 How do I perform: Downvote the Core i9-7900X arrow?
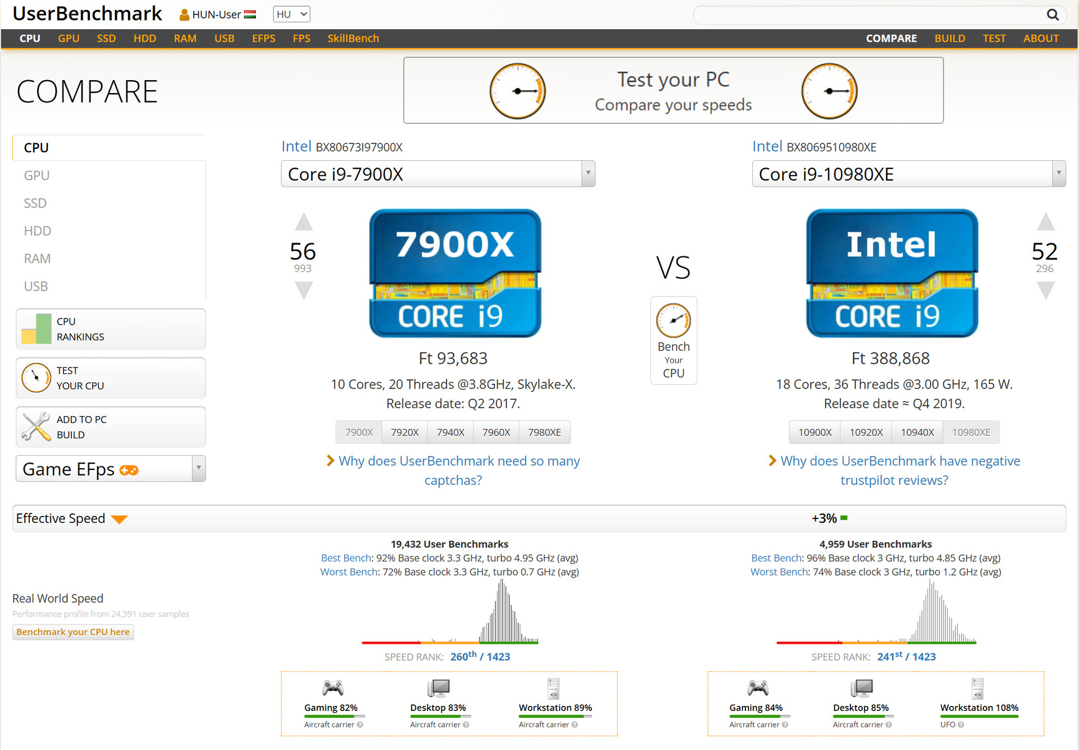tap(304, 291)
